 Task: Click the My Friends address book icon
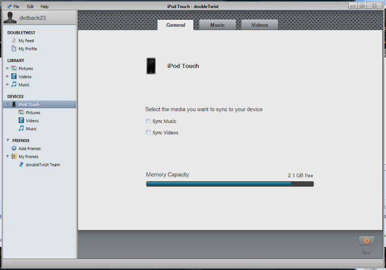(x=14, y=156)
